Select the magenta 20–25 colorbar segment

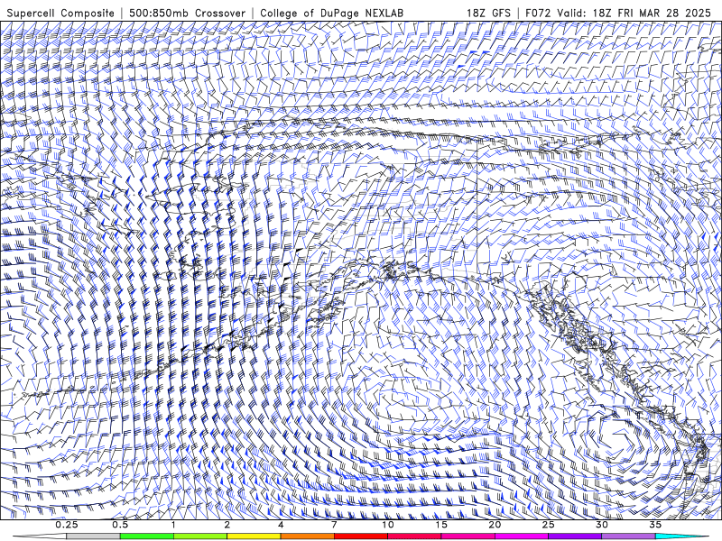pos(522,536)
